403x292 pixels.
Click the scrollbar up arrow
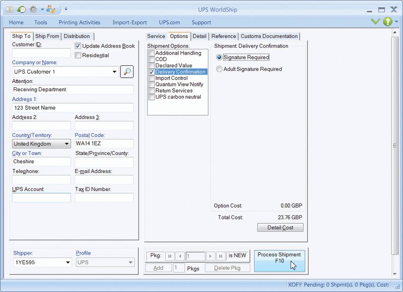click(x=395, y=32)
